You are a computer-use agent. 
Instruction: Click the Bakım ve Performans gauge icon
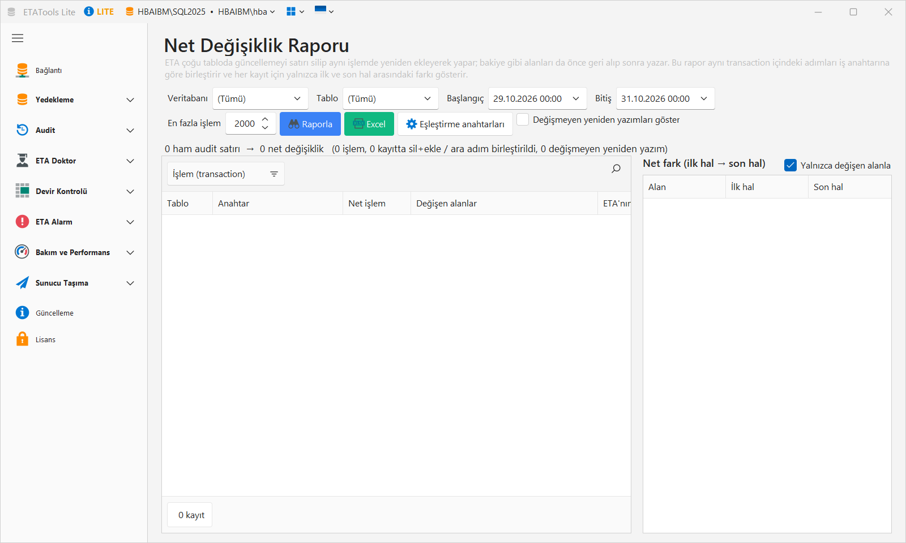(22, 252)
